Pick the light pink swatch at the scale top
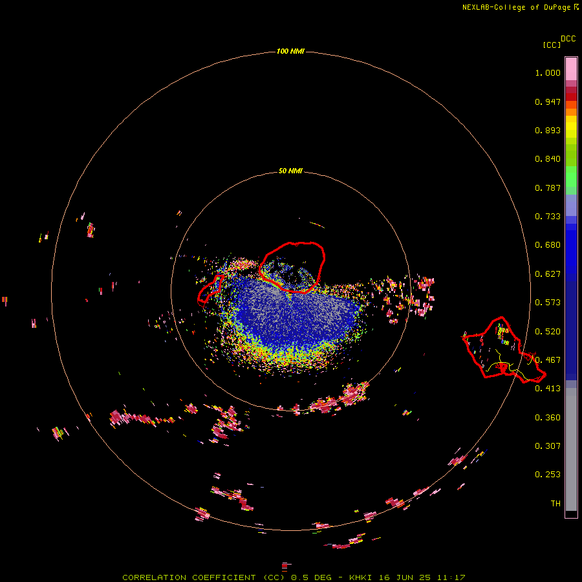582x582 pixels. point(571,69)
